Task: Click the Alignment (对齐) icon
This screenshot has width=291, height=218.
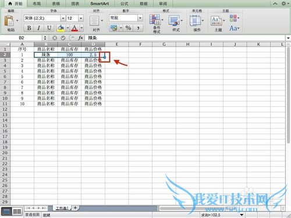Action: (x=94, y=21)
